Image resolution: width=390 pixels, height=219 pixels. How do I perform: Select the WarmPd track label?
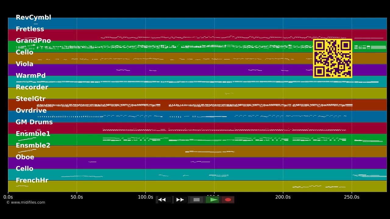(30, 75)
